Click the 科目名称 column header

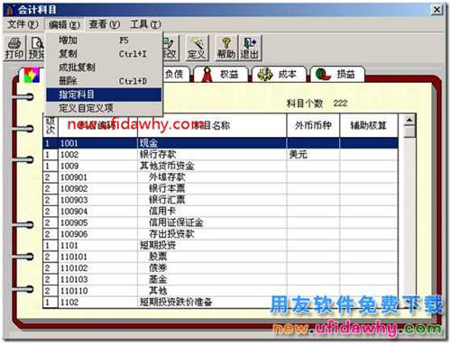click(x=212, y=125)
